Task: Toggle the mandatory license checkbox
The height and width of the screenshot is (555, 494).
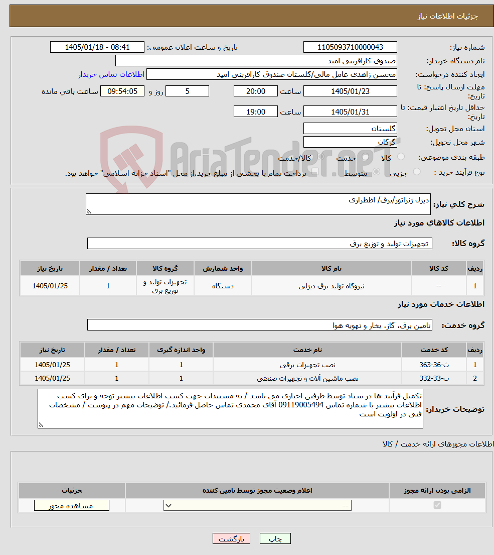Action: pos(437,505)
